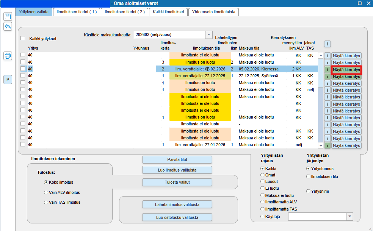This screenshot has height=231, width=373.
Task: Select Ilmoittamatta TAS filter option
Action: tap(262, 209)
